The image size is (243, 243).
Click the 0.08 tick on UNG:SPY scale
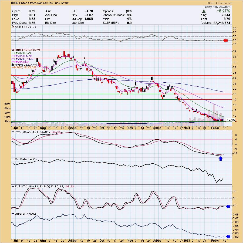tap(235, 215)
